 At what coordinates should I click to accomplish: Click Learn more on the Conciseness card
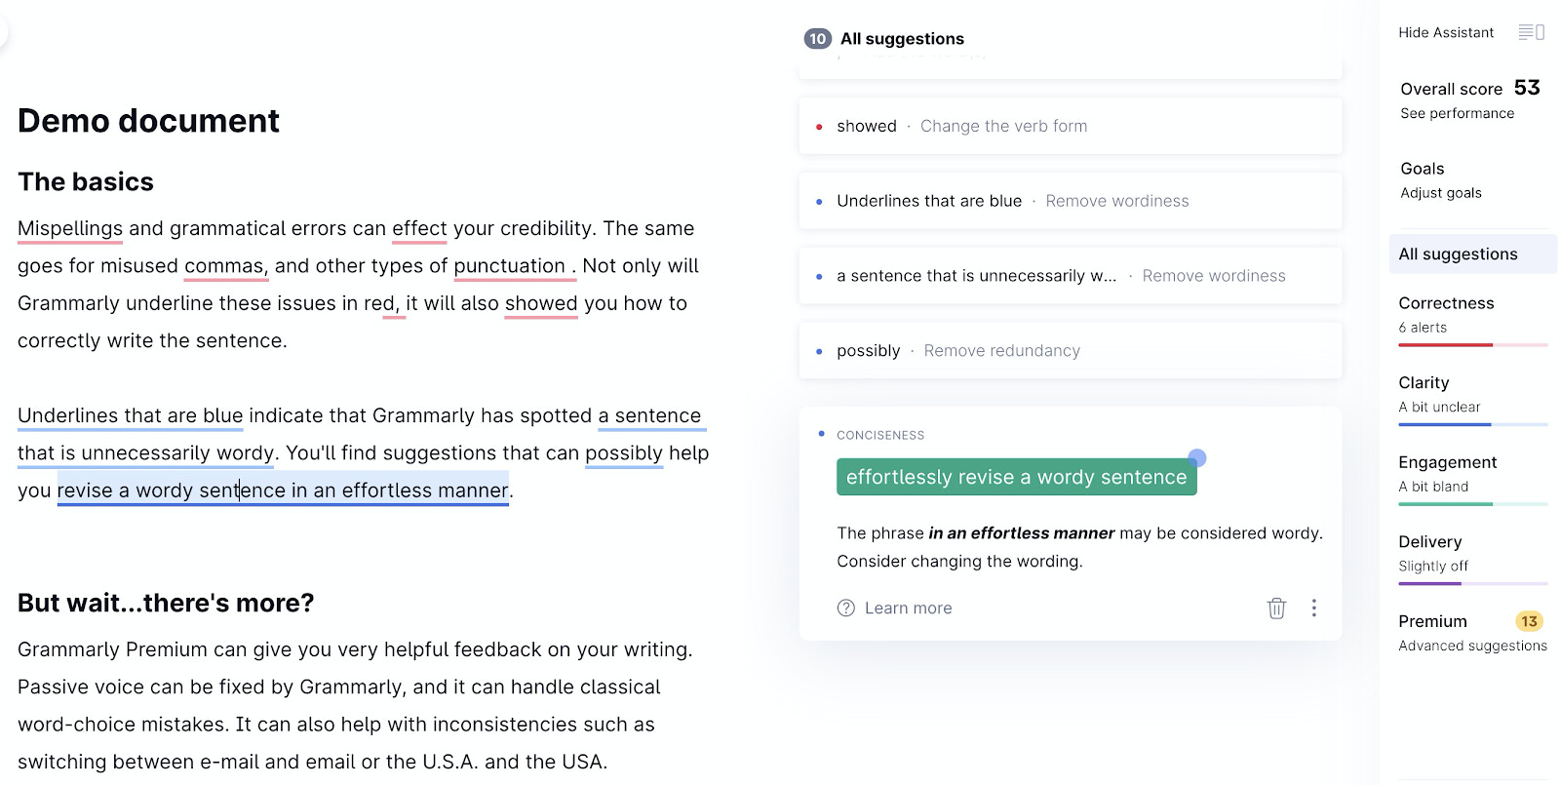[908, 608]
